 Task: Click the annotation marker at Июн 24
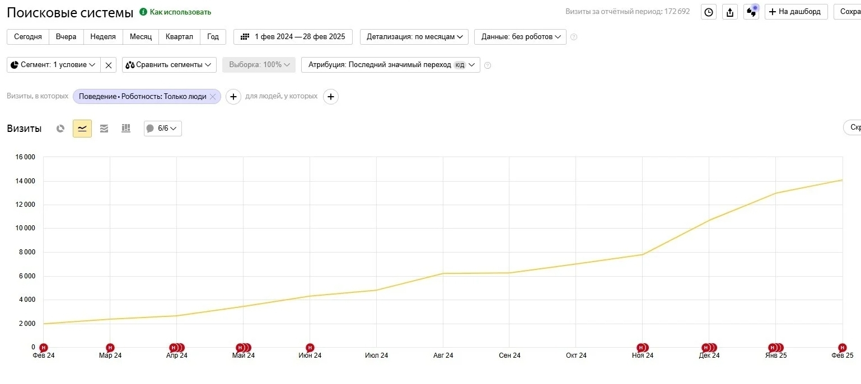310,348
